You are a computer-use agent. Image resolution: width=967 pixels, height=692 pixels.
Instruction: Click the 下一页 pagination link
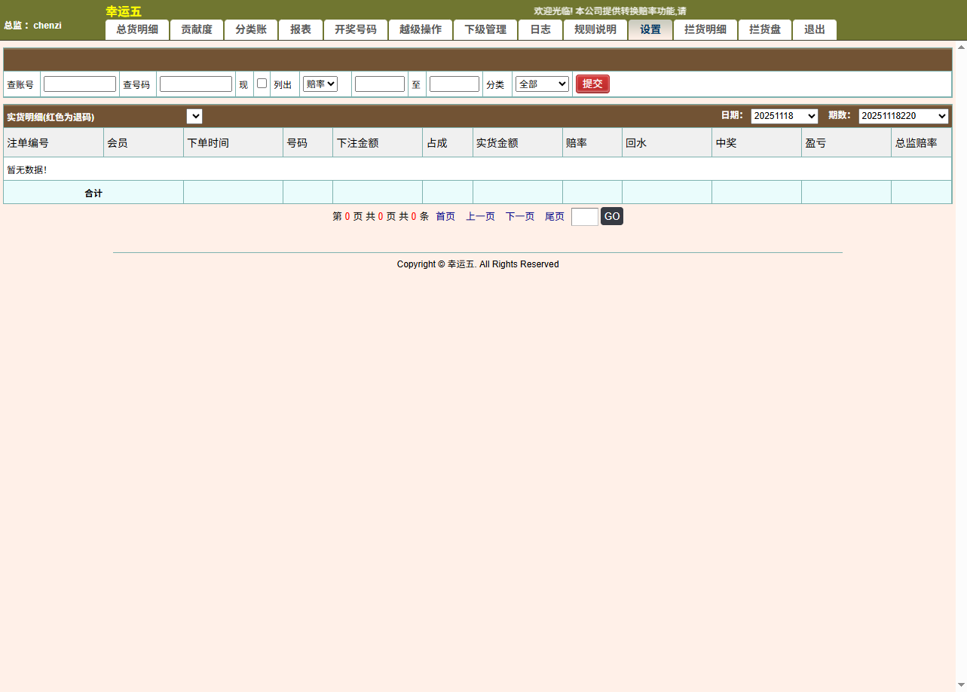tap(519, 216)
